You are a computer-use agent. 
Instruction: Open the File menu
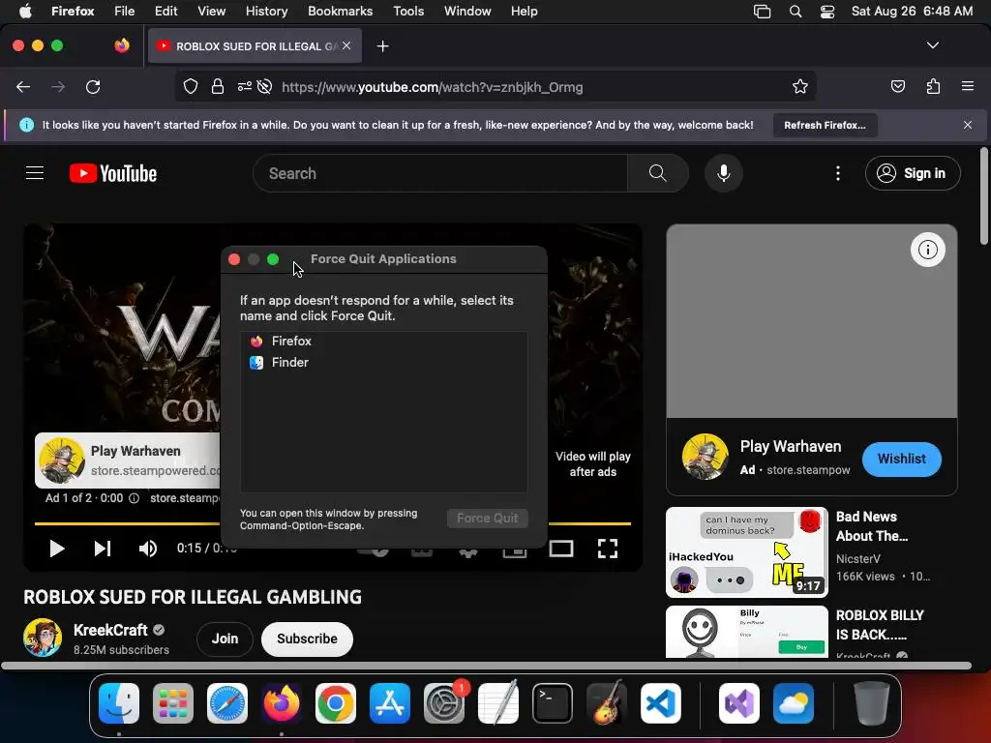[x=124, y=12]
